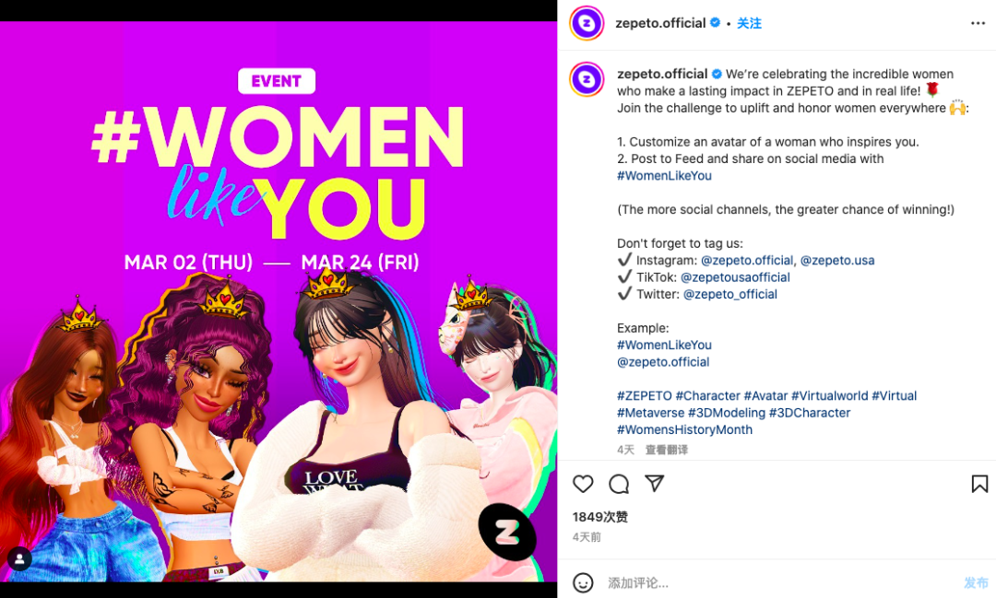This screenshot has height=598, width=996.
Task: Click 查看翻译 to translate caption
Action: 667,450
